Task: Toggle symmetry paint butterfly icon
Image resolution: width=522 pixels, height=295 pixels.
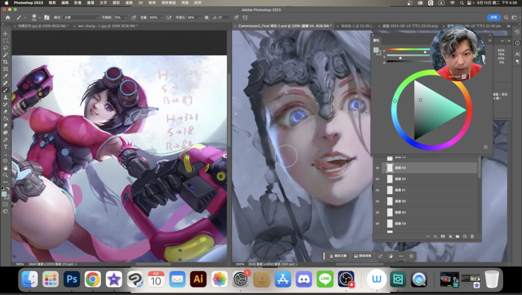Action: pyautogui.click(x=245, y=17)
